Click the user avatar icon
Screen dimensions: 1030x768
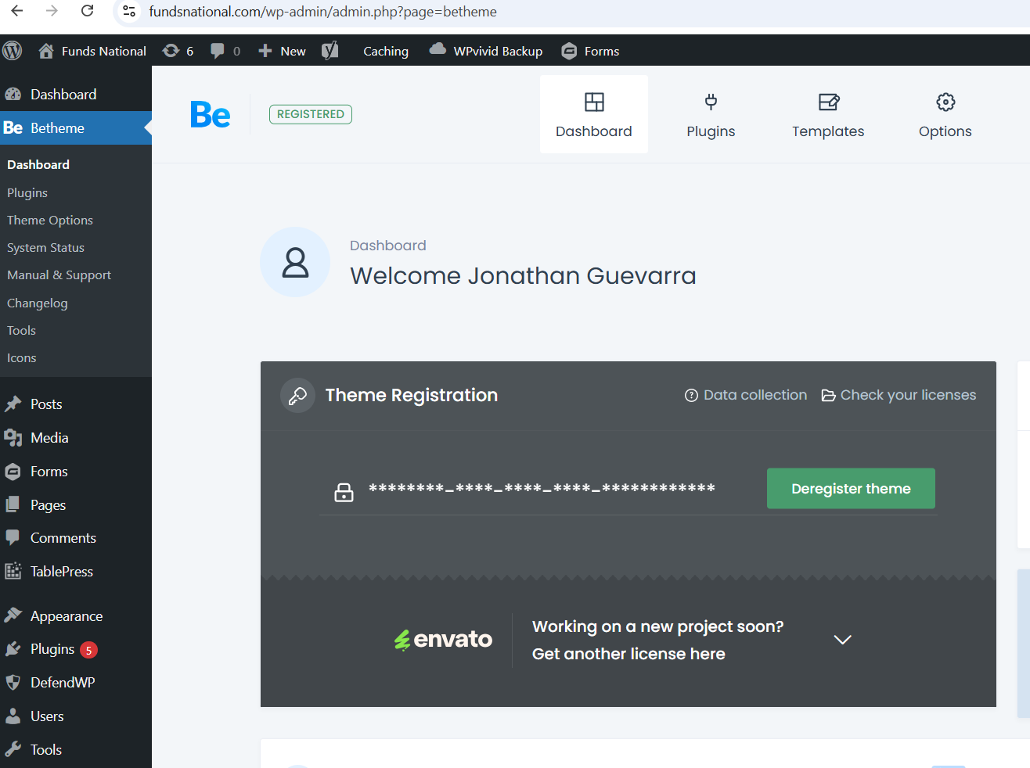coord(295,262)
